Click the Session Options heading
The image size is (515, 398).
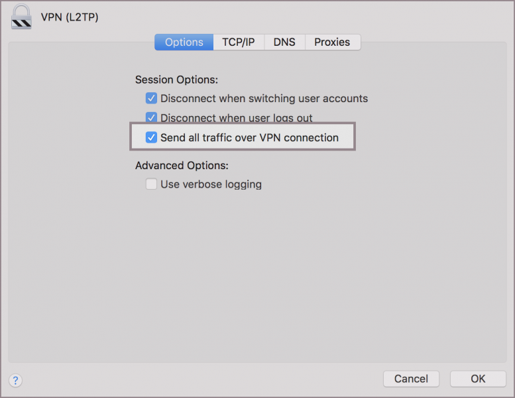click(x=176, y=80)
